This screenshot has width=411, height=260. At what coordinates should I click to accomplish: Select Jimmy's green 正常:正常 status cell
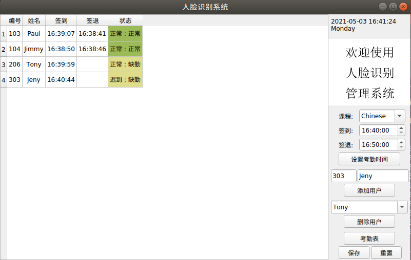tap(125, 49)
